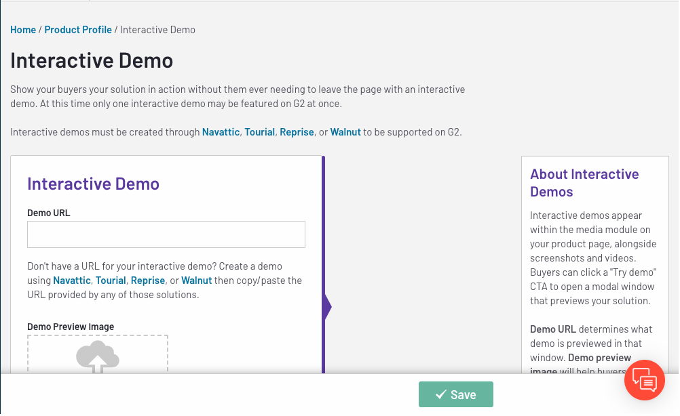
Task: Click the Demo Preview Image label
Action: [x=71, y=327]
